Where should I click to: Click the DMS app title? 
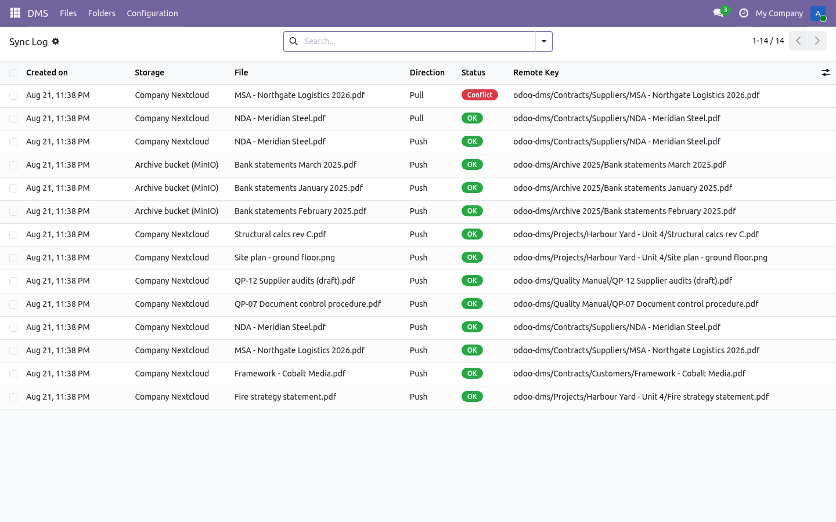[x=38, y=13]
